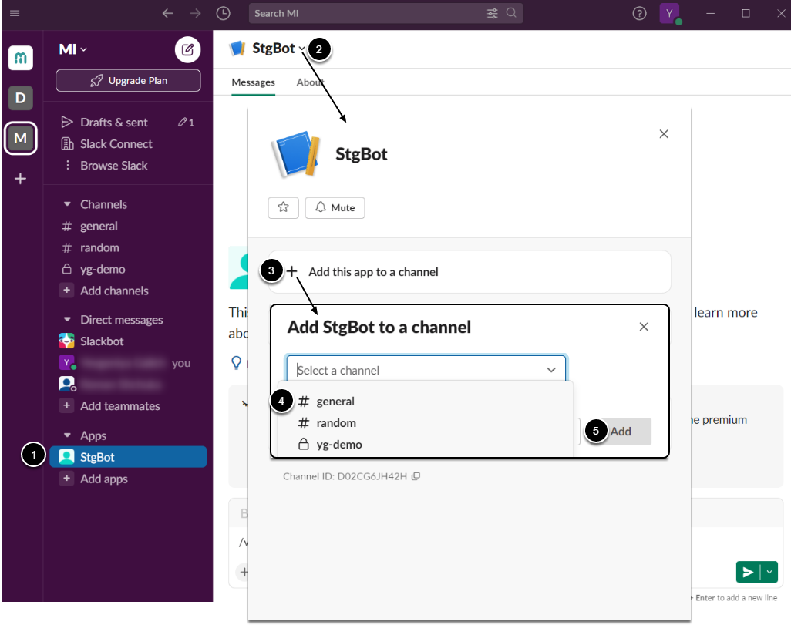Click the Select a channel input field
Viewport: 791px width, 625px height.
[x=426, y=370]
